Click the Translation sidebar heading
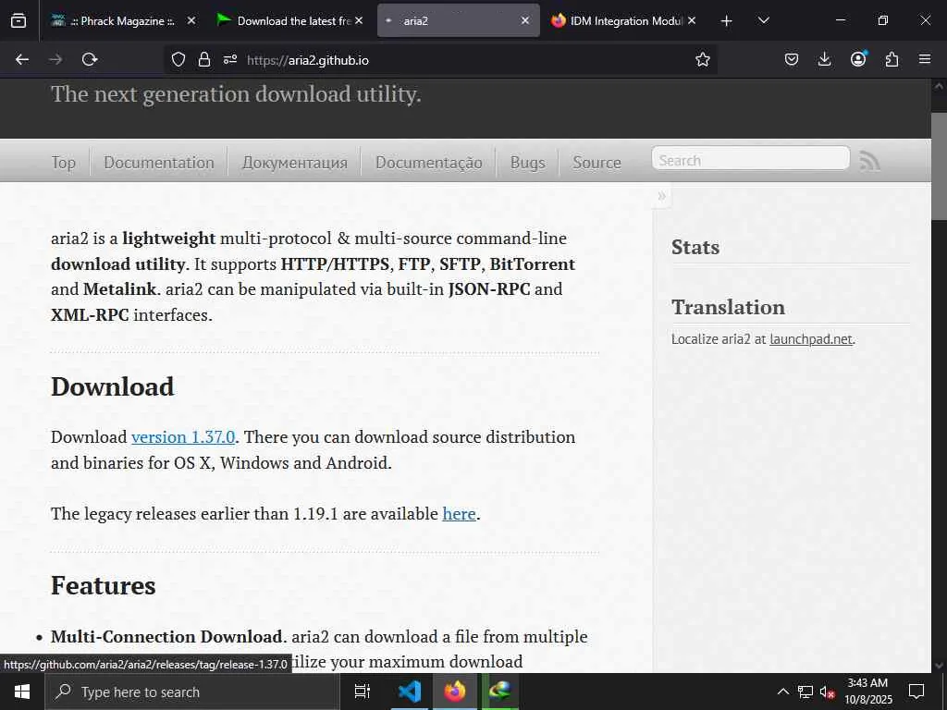 (x=728, y=307)
